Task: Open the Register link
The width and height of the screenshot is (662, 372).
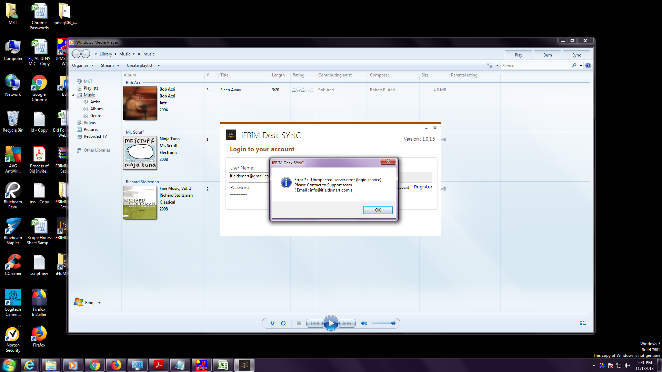Action: (423, 187)
